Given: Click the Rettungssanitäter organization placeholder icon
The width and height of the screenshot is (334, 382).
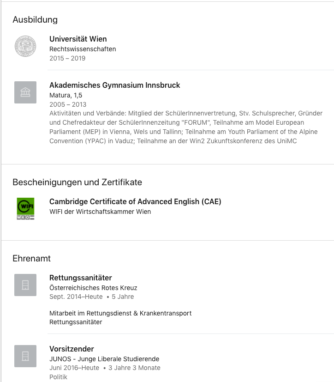Looking at the screenshot, I should 25,285.
